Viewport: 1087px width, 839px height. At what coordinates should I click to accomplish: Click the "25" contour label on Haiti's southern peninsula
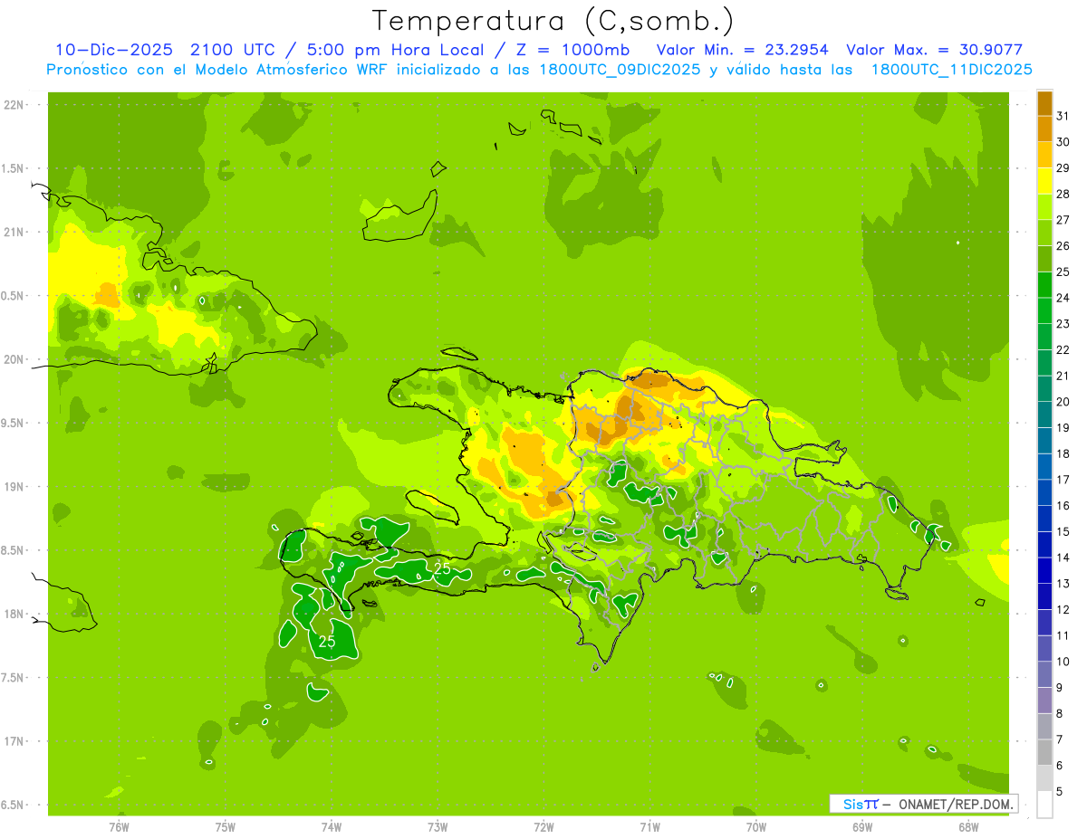(442, 569)
